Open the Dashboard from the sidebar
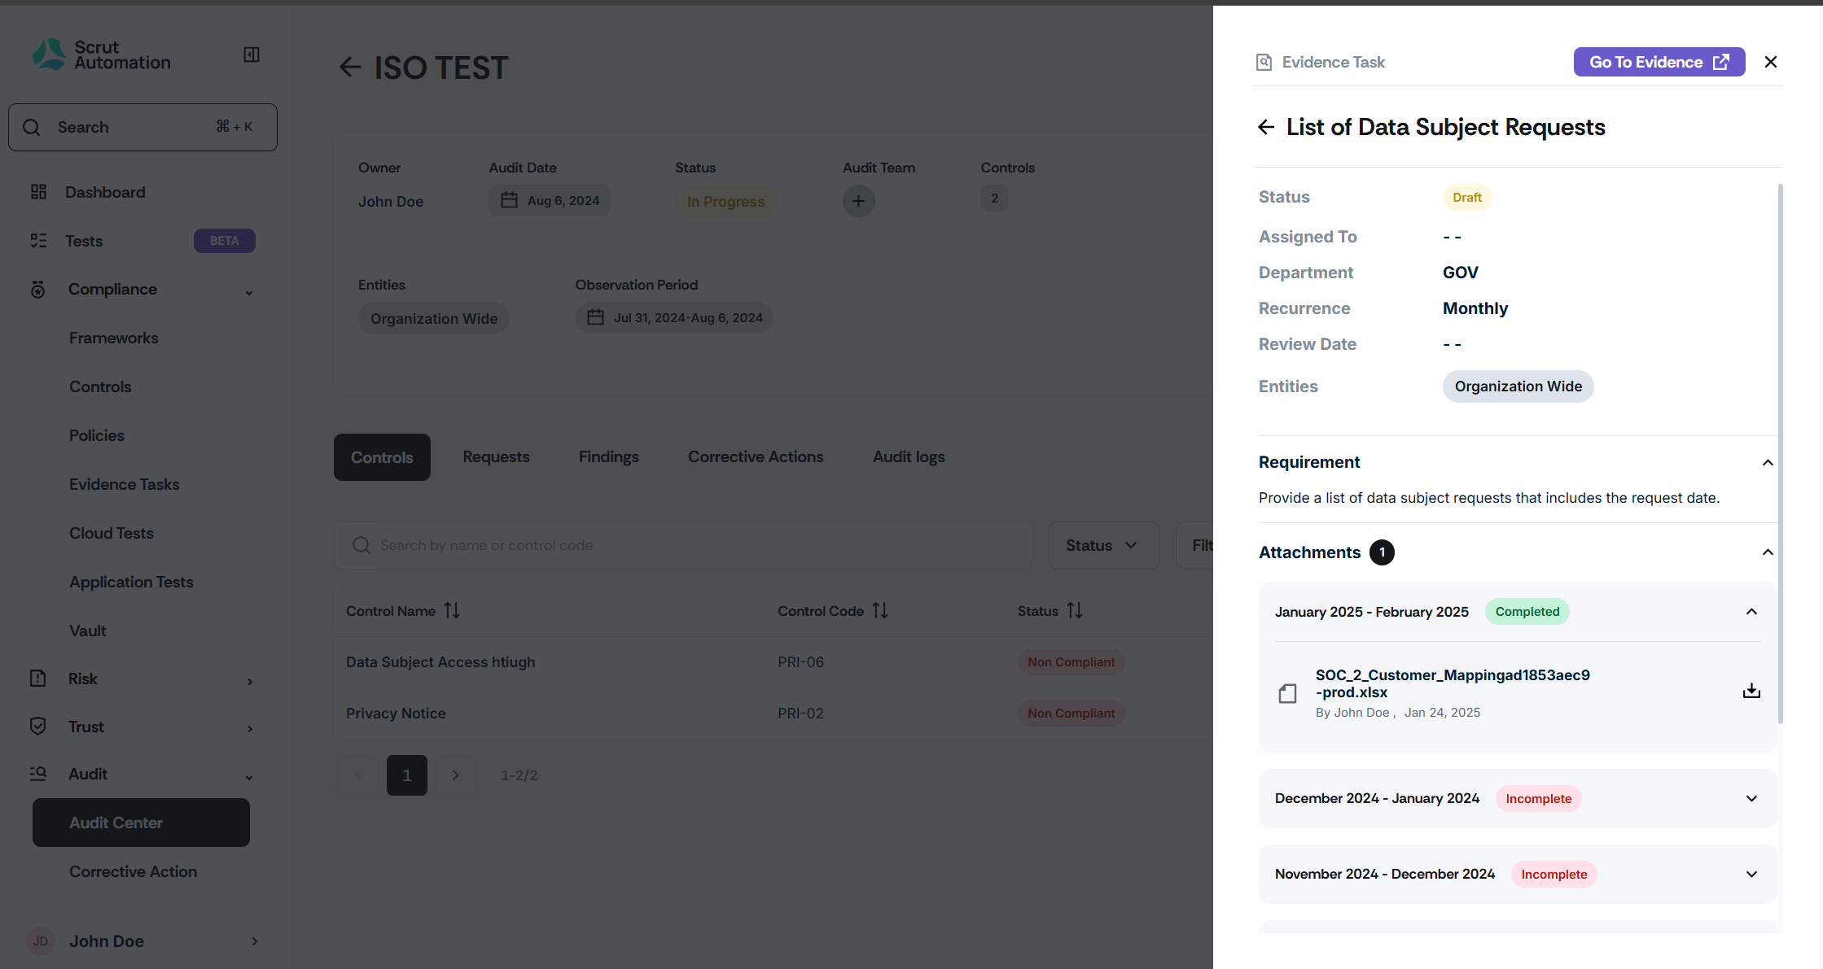1823x969 pixels. pos(105,192)
